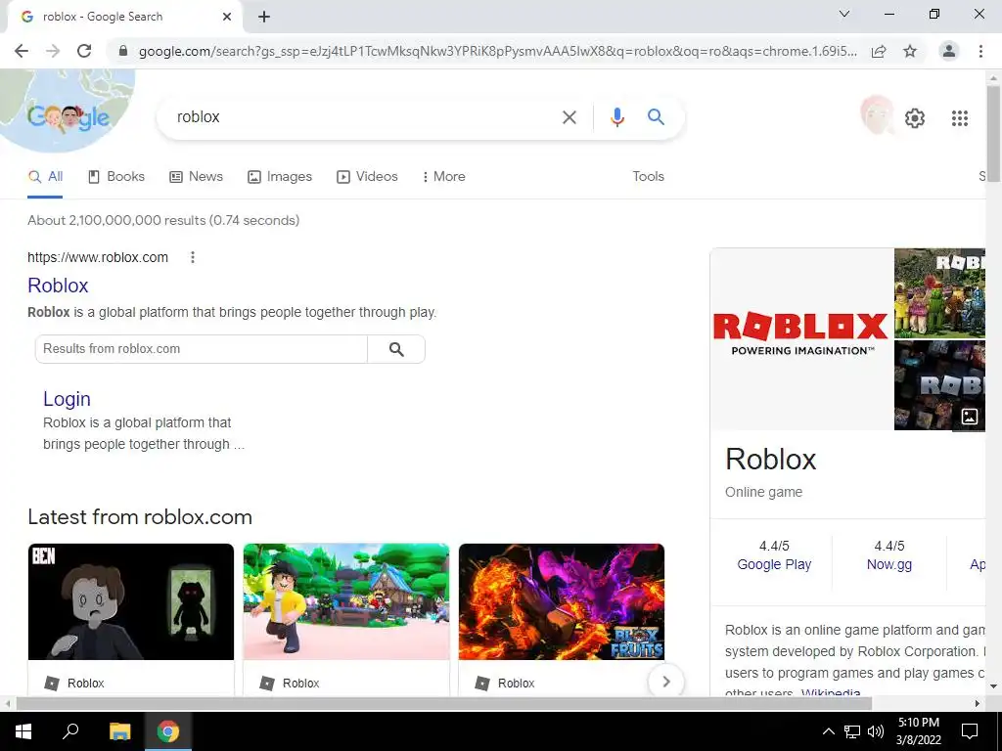Close the roblox Google Search tab

click(x=227, y=17)
